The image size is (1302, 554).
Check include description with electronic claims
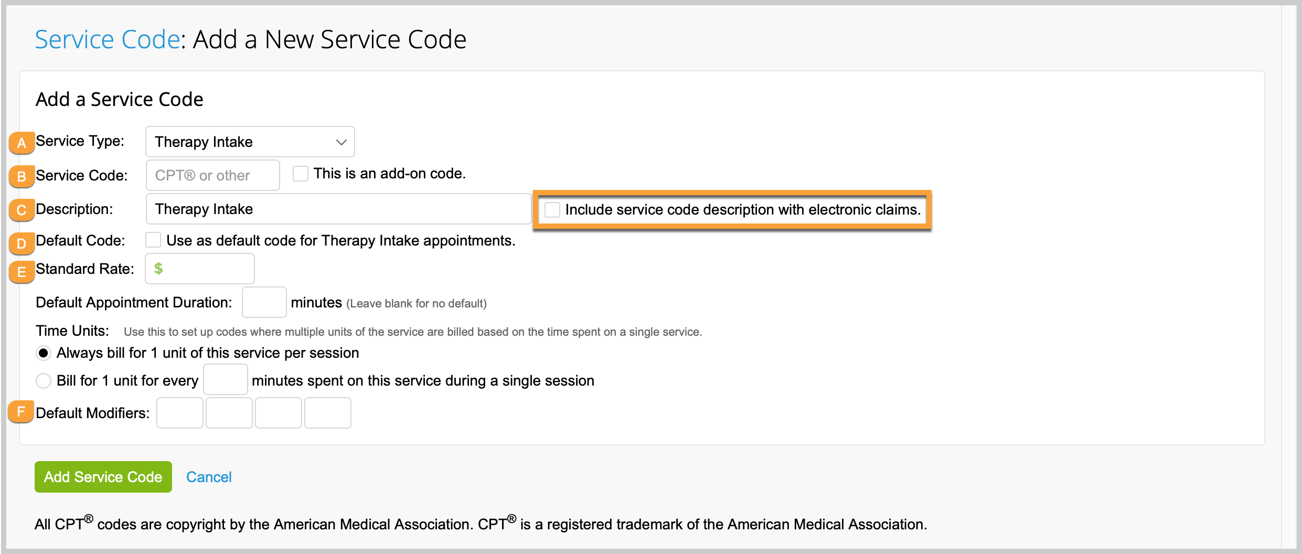coord(552,210)
